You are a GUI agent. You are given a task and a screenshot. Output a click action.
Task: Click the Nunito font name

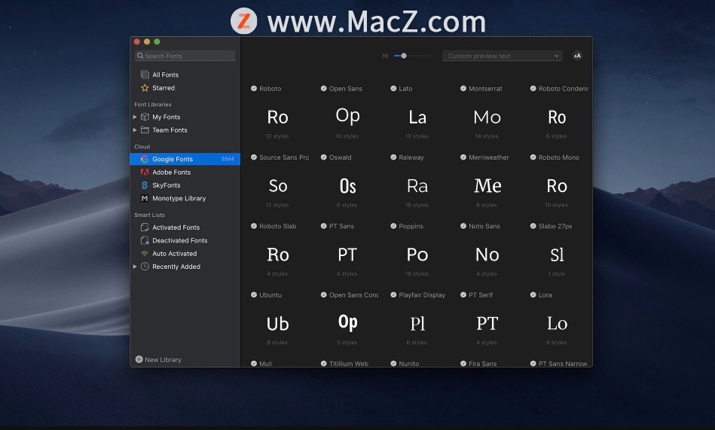(x=408, y=364)
